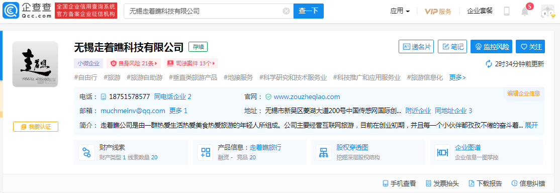Click the #垂直类旅游产品 tag
560x193 pixels.
point(193,77)
